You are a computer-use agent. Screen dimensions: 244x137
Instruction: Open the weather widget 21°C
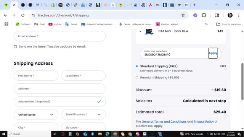pyautogui.click(x=191, y=134)
